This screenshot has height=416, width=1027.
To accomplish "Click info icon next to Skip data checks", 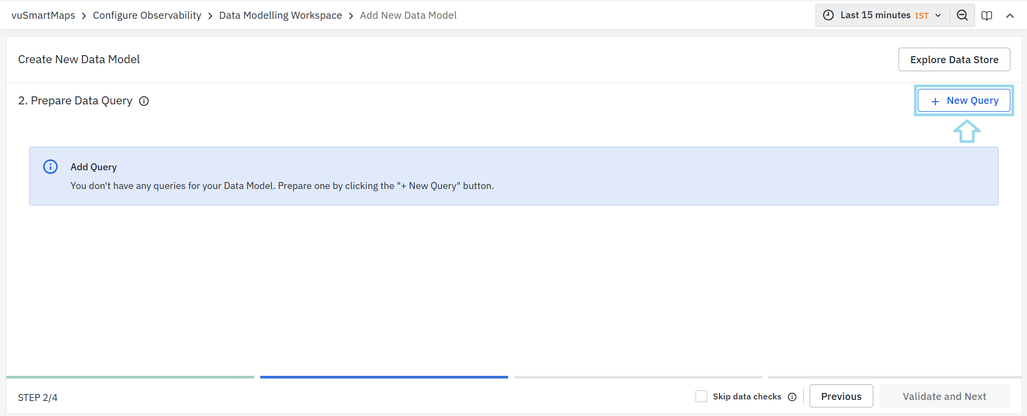I will coord(792,397).
